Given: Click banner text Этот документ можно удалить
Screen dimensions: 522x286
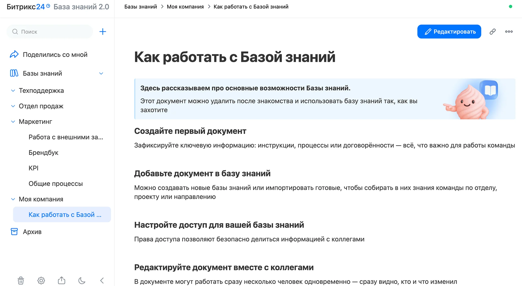Looking at the screenshot, I should coord(279,105).
